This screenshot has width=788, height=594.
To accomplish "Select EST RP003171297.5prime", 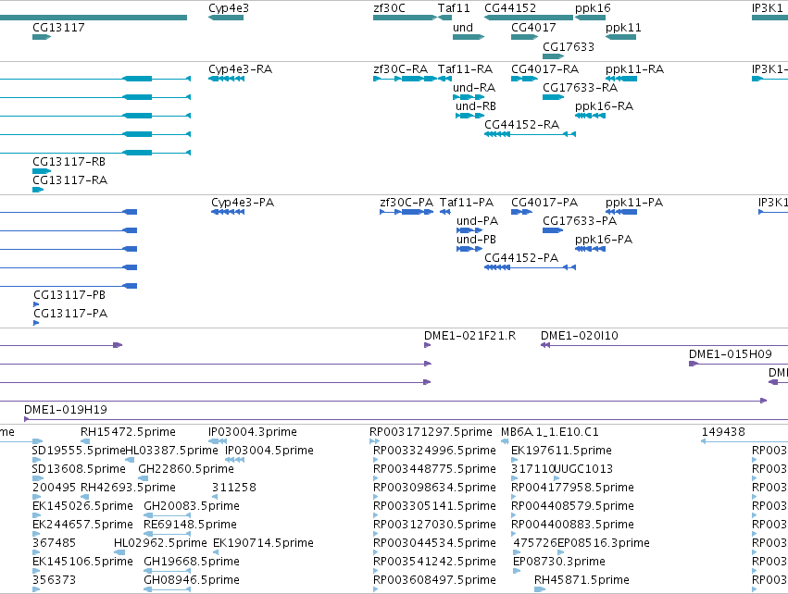I will (x=374, y=441).
